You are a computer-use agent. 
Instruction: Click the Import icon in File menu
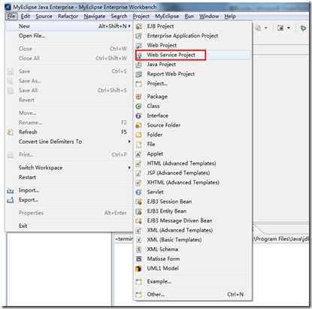point(10,190)
